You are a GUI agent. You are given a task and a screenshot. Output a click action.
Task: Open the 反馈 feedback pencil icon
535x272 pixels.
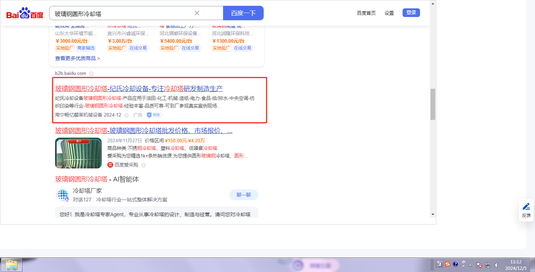[x=526, y=207]
